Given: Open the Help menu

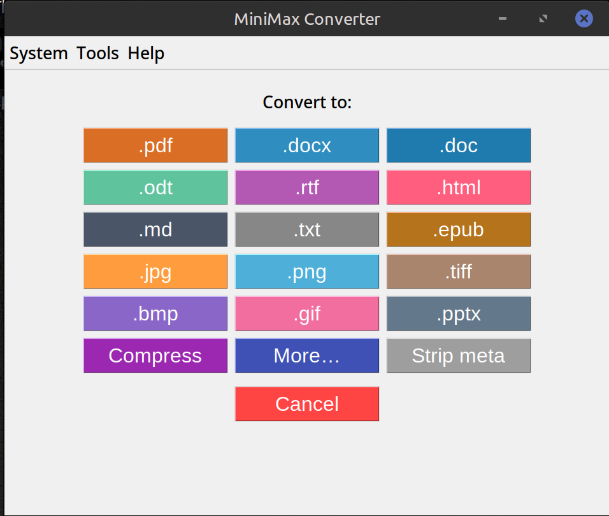Looking at the screenshot, I should [x=146, y=53].
